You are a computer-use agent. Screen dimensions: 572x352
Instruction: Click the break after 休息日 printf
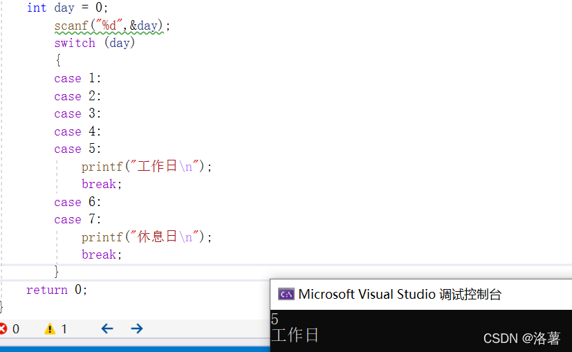click(x=102, y=254)
